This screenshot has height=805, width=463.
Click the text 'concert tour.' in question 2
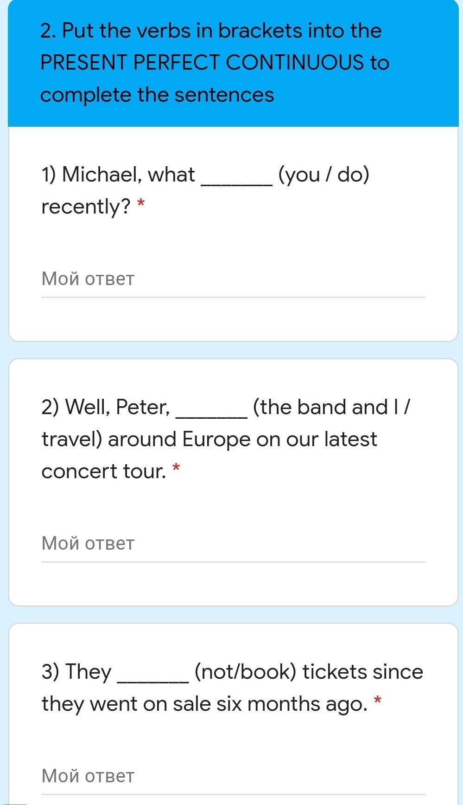103,472
